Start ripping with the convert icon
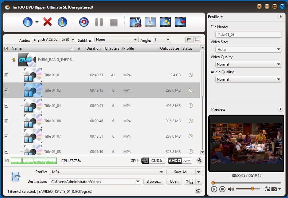Viewport: 288px width, 198px height. (x=83, y=22)
